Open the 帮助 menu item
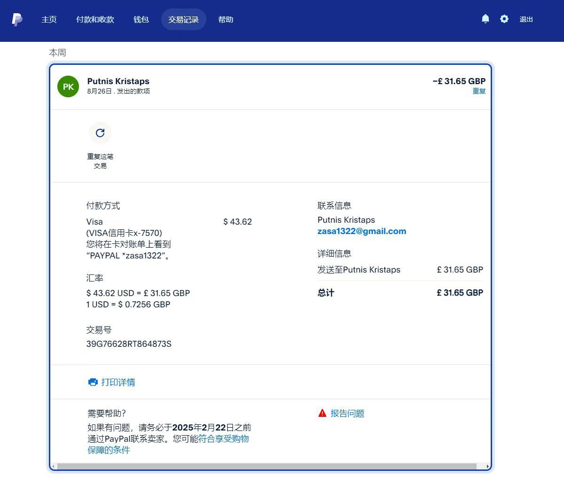Screen dimensions: 564x477 point(226,19)
